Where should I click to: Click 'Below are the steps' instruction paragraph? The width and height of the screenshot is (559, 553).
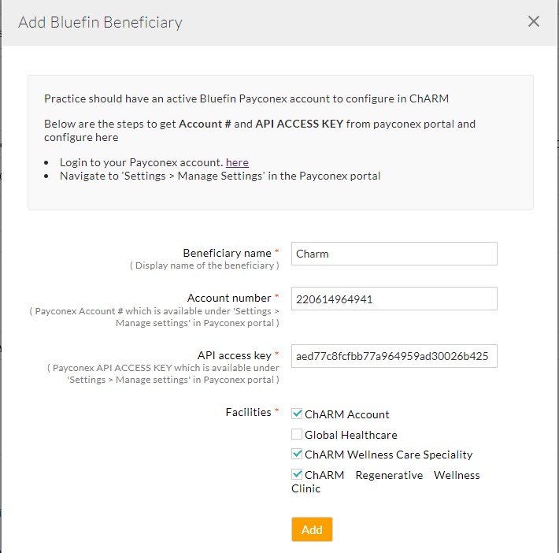pos(260,130)
